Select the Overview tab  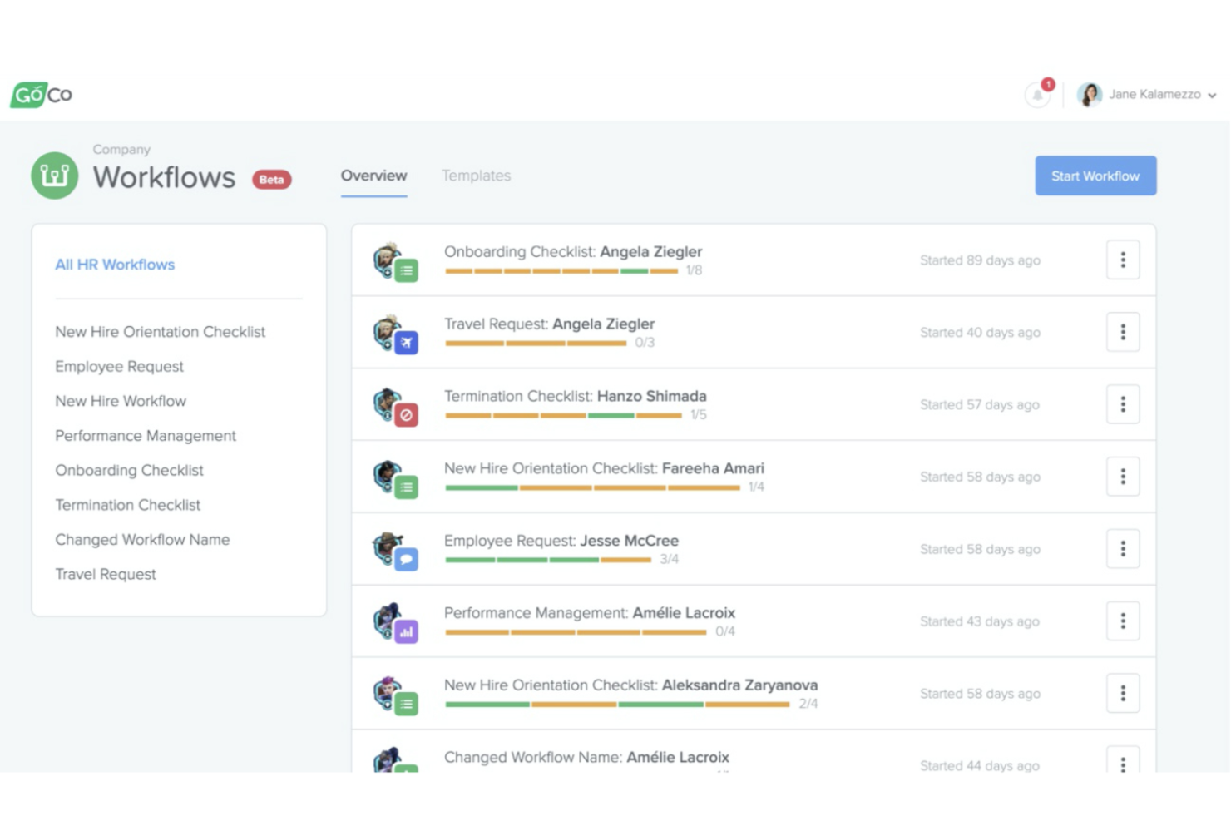(x=373, y=176)
